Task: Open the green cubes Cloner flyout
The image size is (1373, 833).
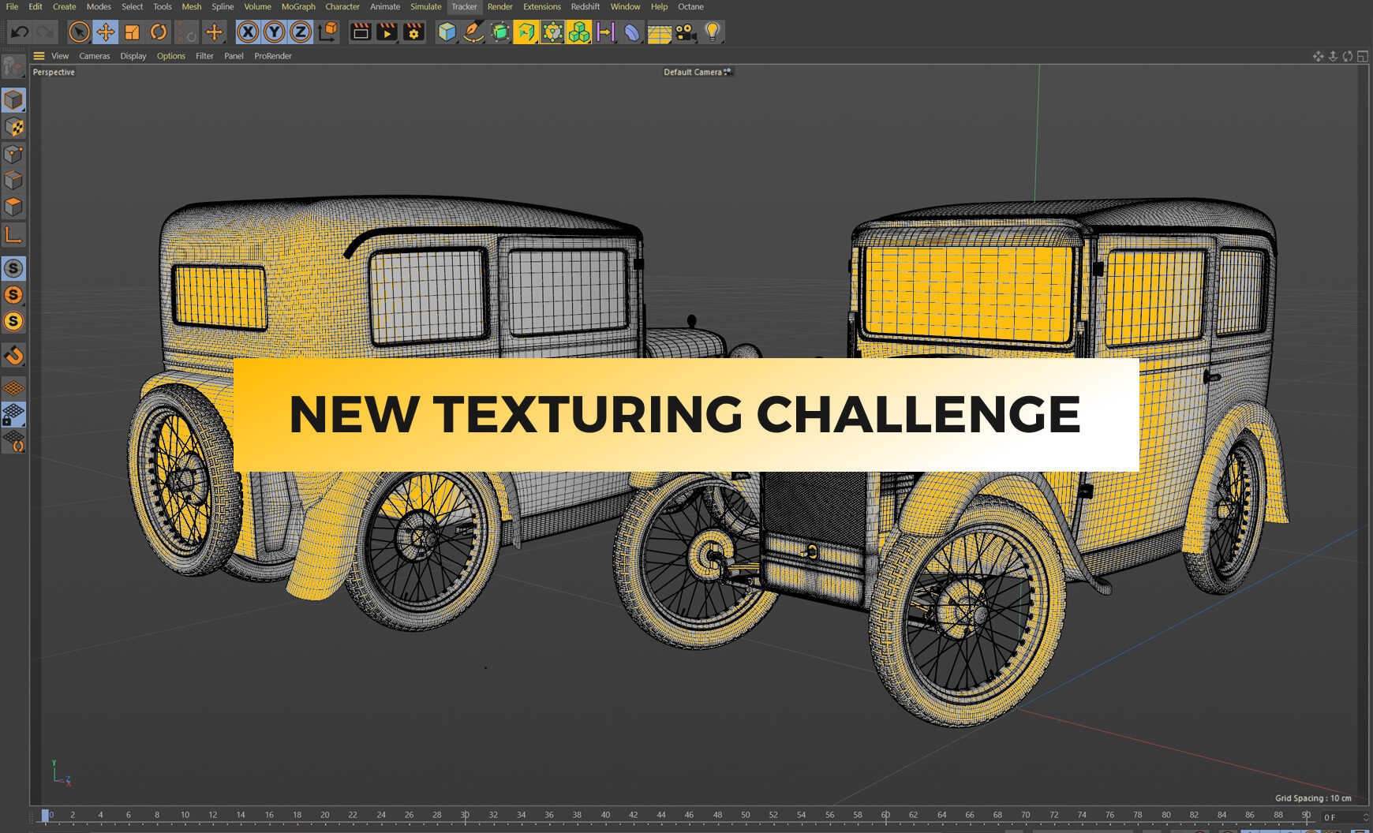Action: (579, 32)
